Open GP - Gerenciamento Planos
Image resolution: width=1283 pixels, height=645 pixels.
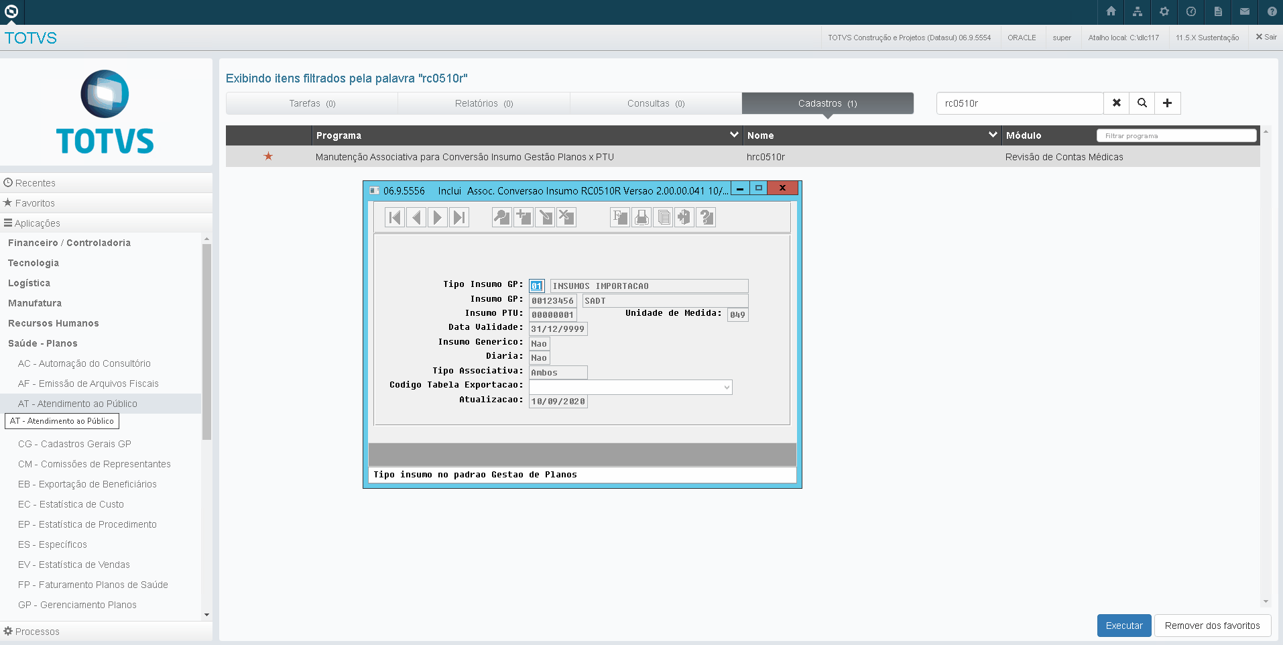tap(77, 605)
